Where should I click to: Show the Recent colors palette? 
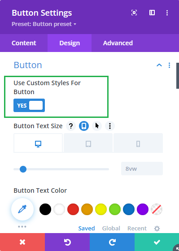pyautogui.click(x=137, y=228)
